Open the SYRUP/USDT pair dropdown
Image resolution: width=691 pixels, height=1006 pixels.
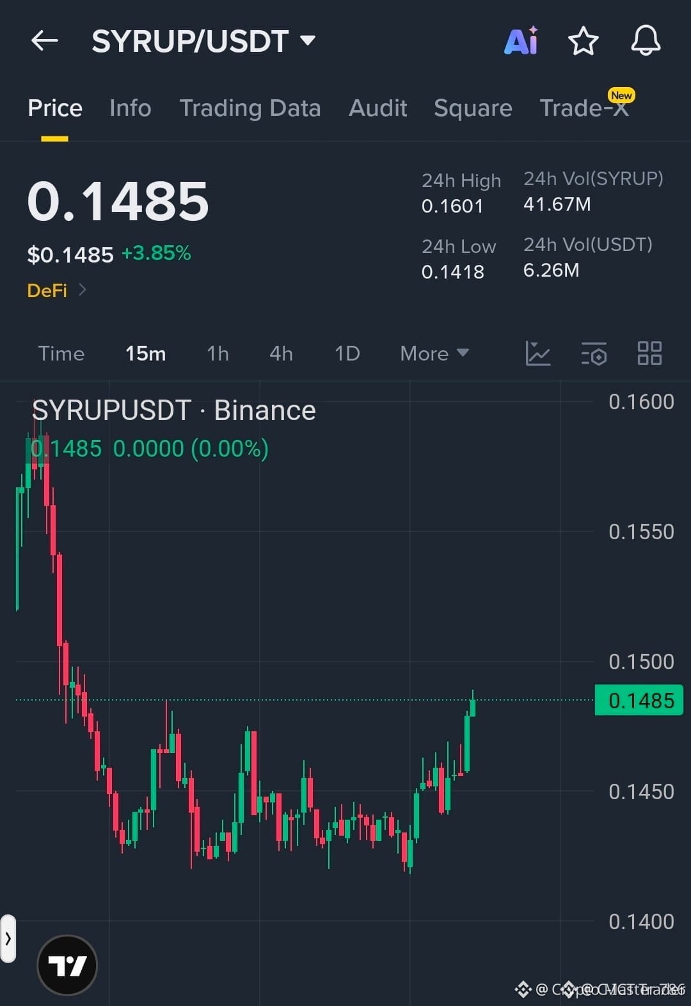[x=203, y=41]
